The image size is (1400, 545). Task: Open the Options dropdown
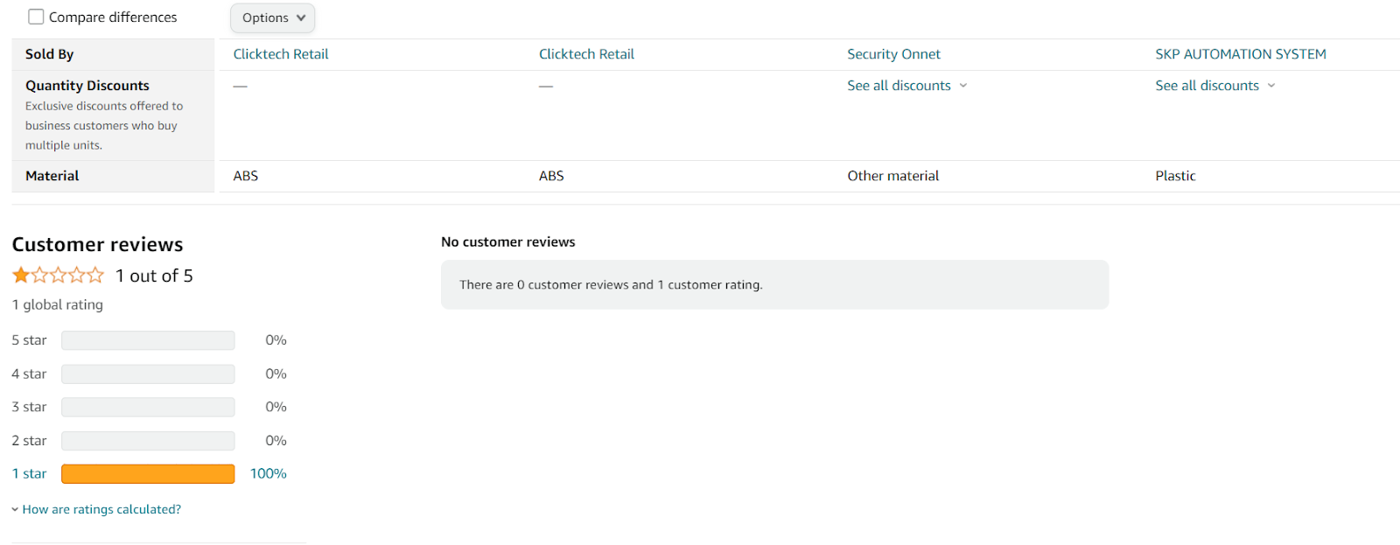point(272,17)
